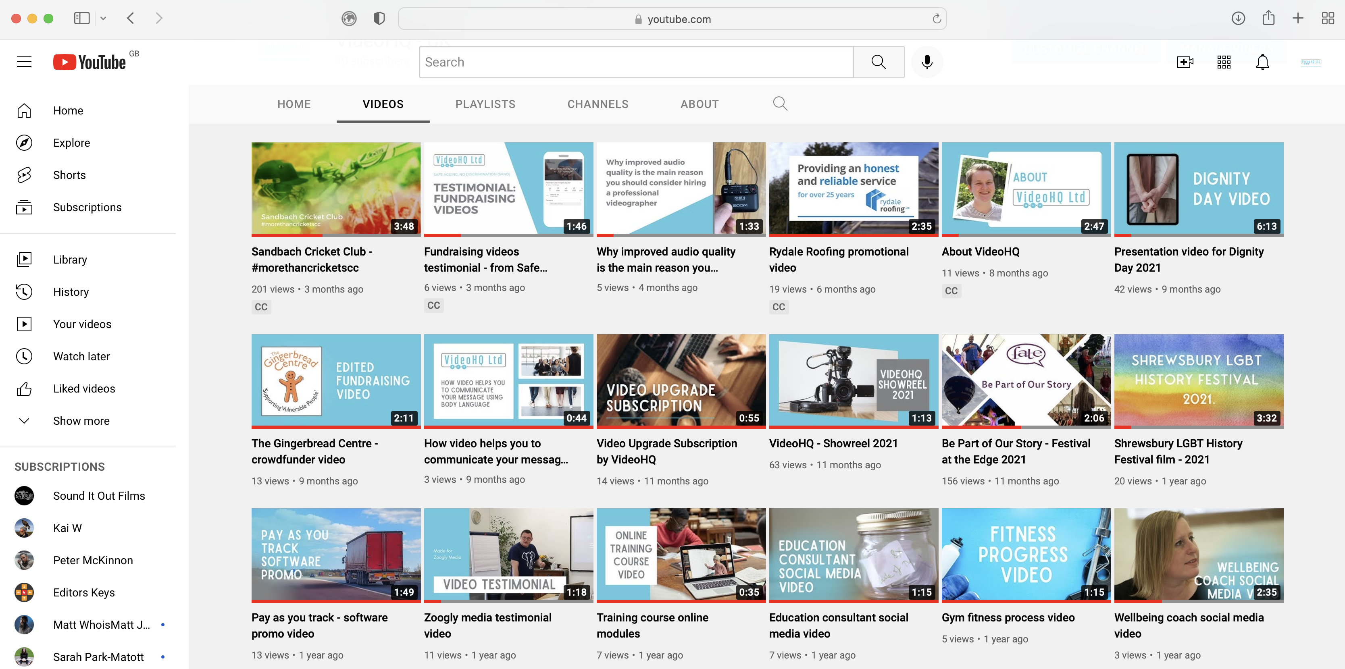Toggle Safari sidebar button

(82, 18)
